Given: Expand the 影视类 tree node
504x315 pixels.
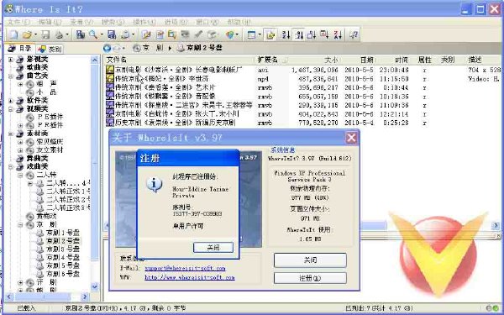Looking at the screenshot, I should [11, 60].
